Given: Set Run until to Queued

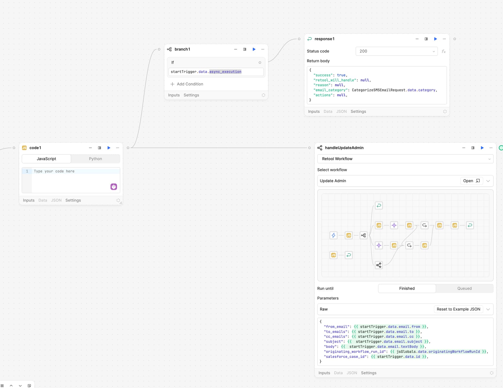Looking at the screenshot, I should point(464,288).
